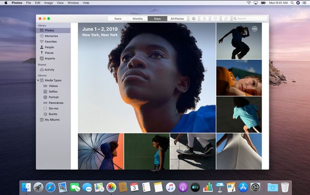310x195 pixels.
Task: Select Selfies under Media Types
Action: [x=53, y=92]
